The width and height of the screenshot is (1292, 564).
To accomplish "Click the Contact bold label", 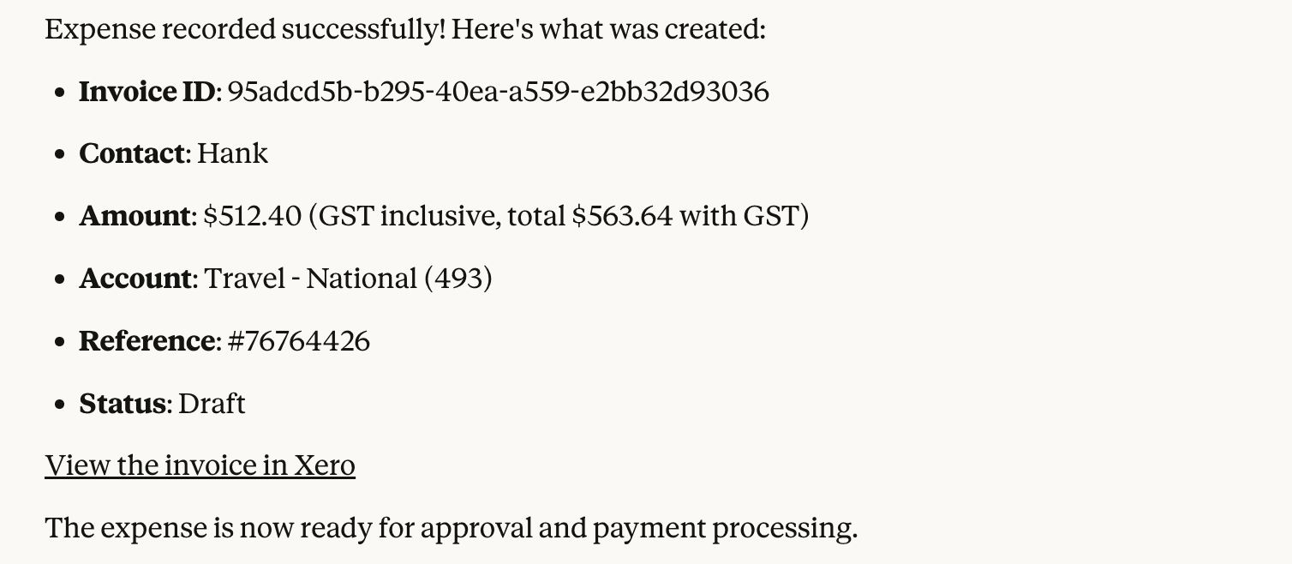I will point(132,154).
